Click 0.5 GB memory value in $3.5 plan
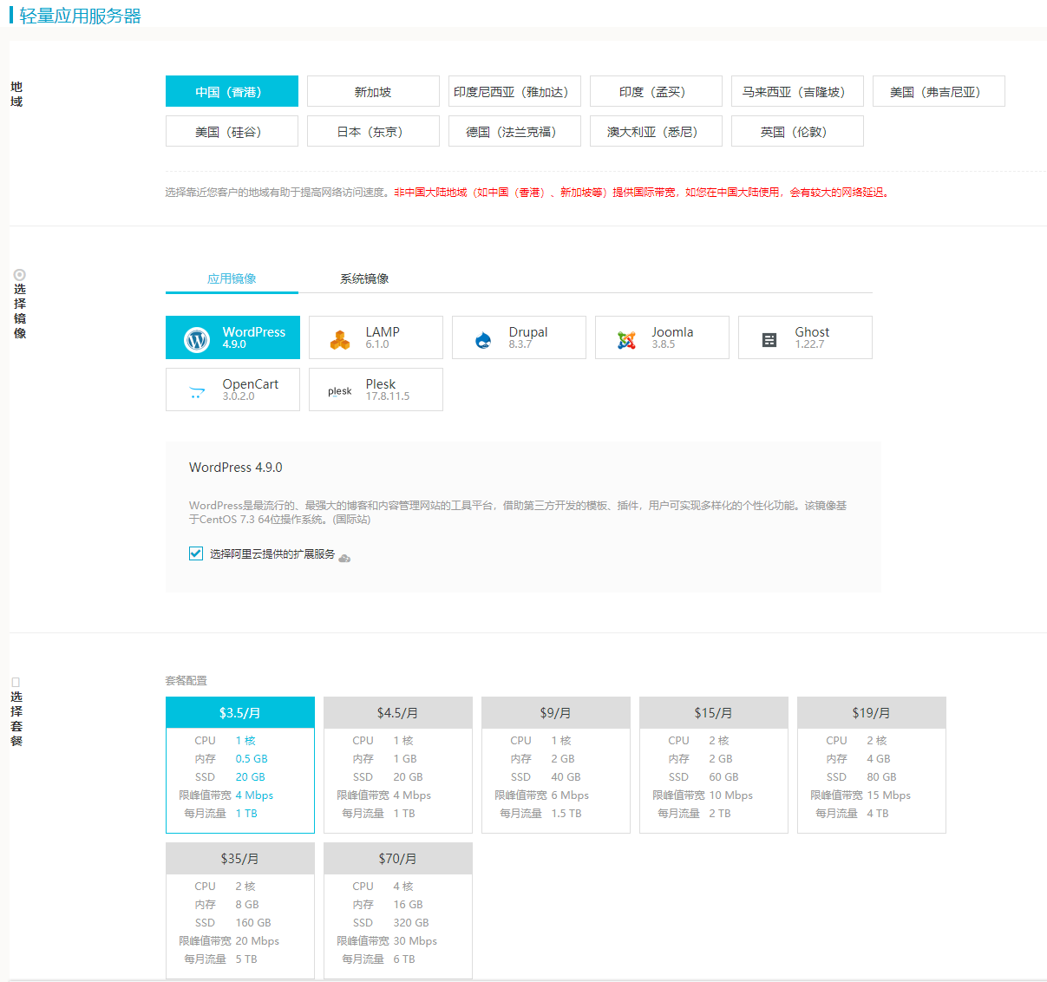Image resolution: width=1047 pixels, height=982 pixels. click(252, 759)
